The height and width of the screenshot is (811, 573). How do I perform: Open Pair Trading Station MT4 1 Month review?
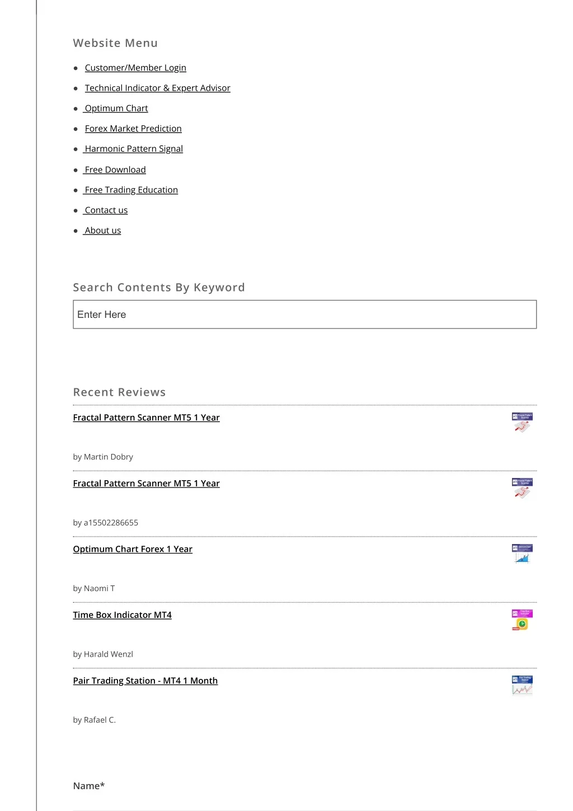[x=145, y=681]
